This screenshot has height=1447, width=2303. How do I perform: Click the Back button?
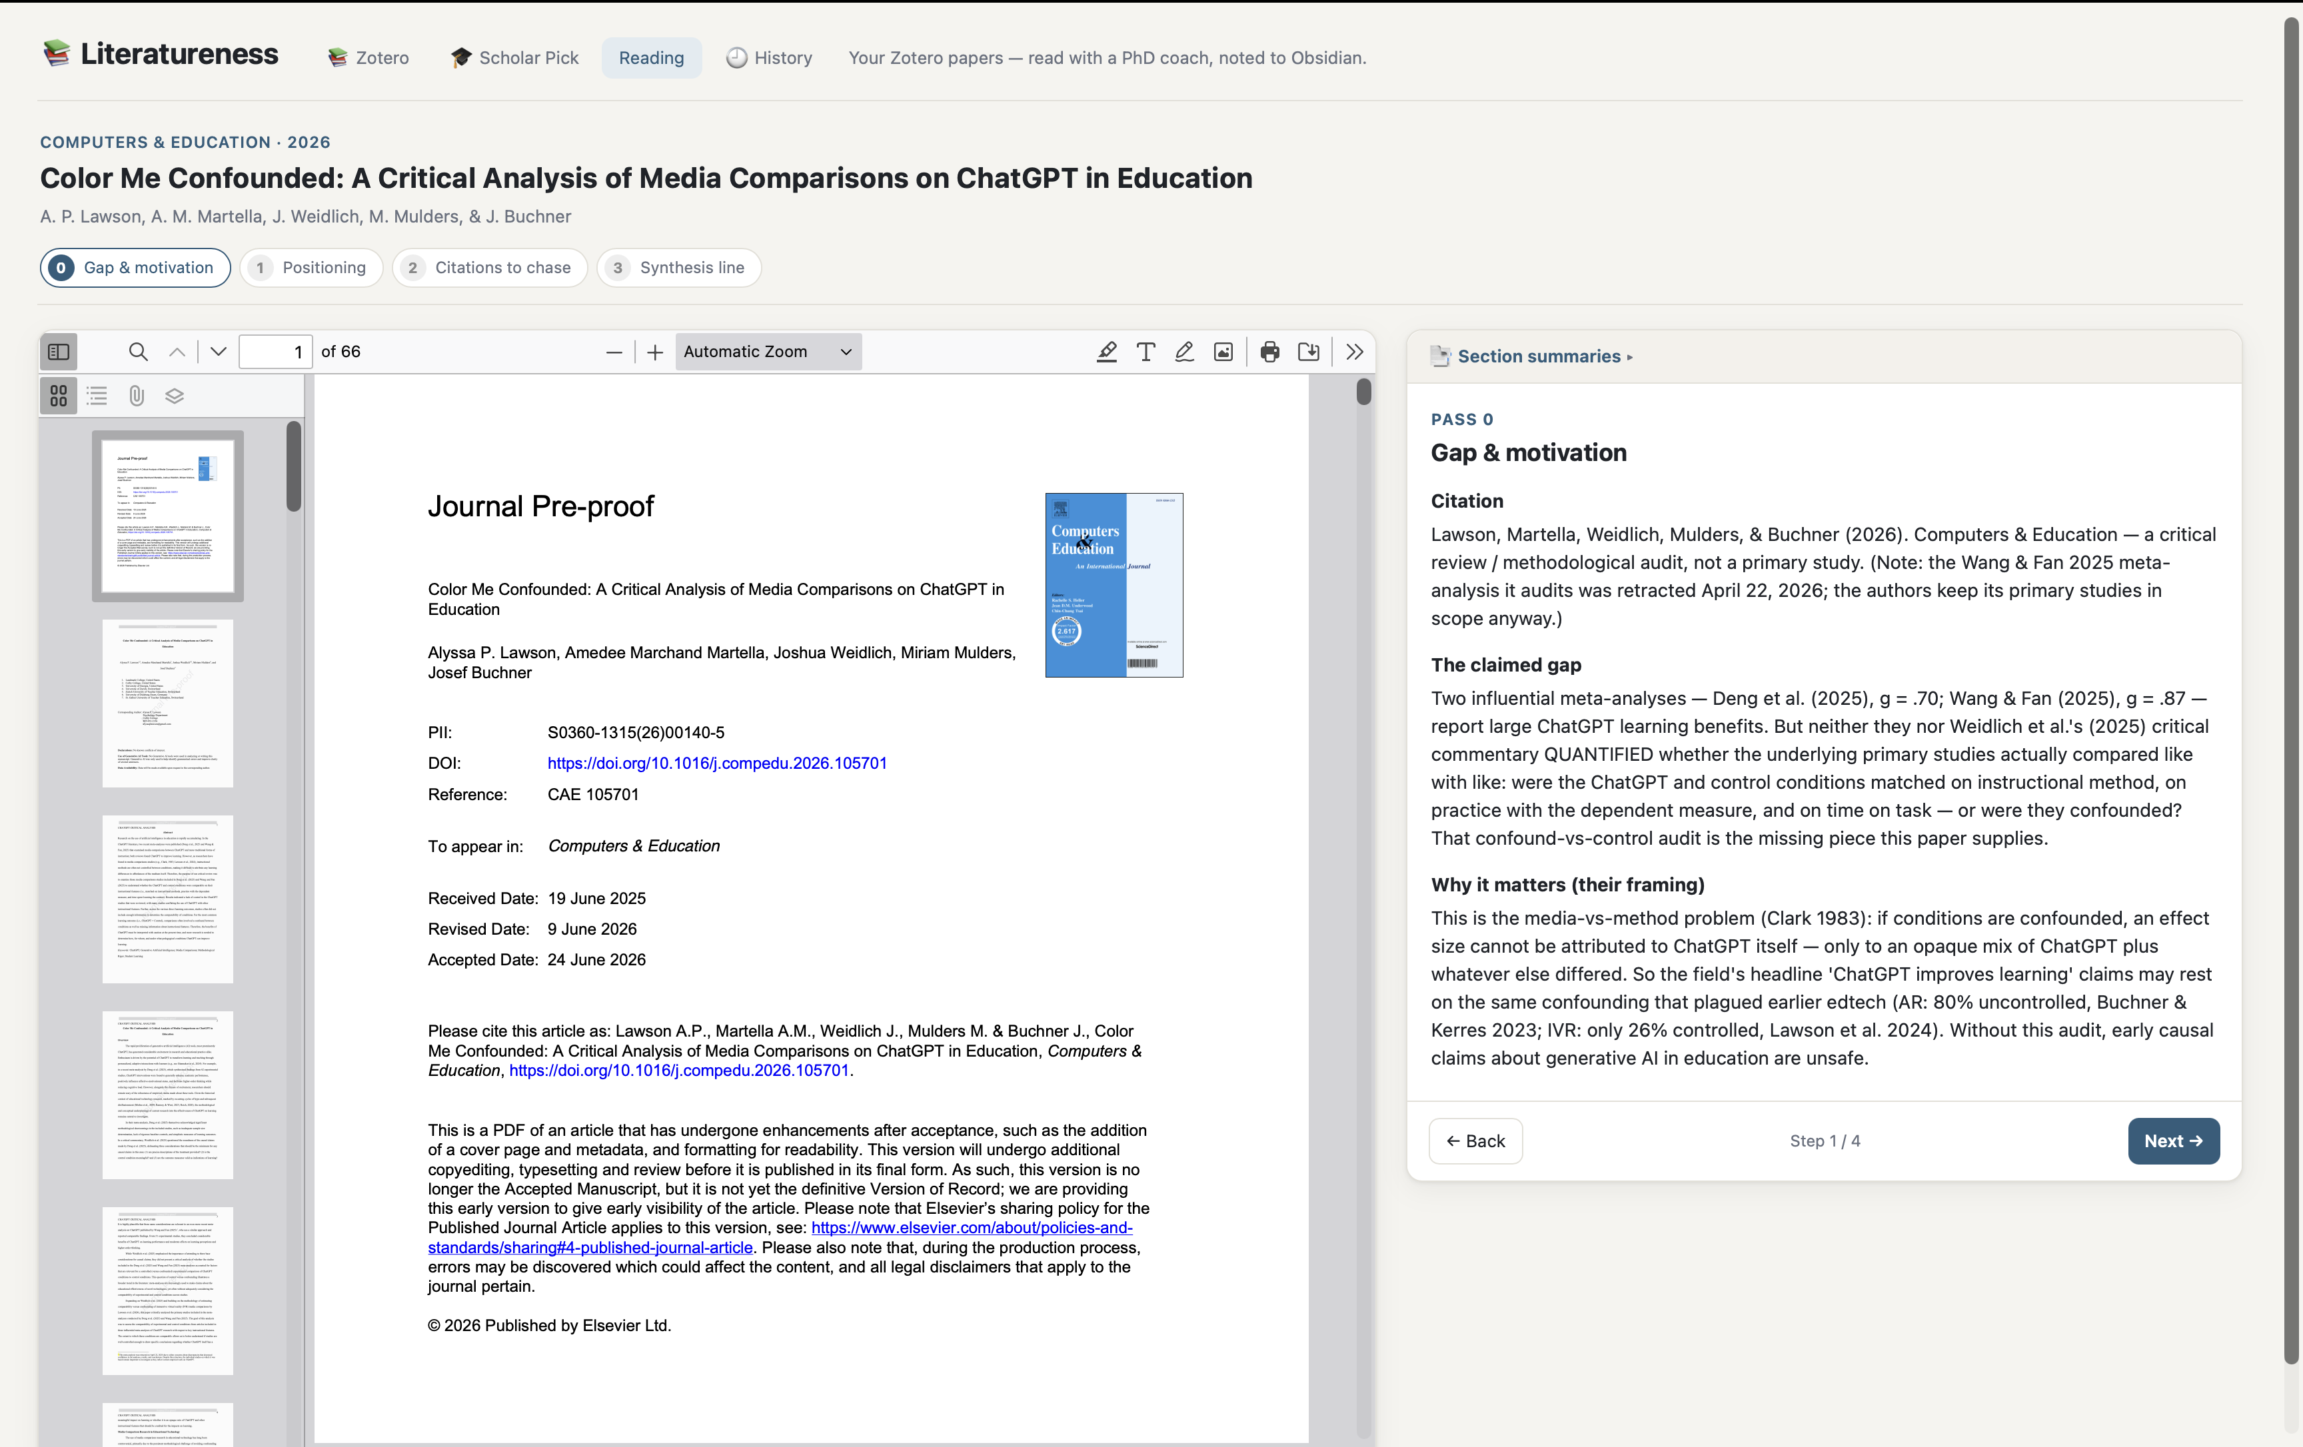1476,1141
